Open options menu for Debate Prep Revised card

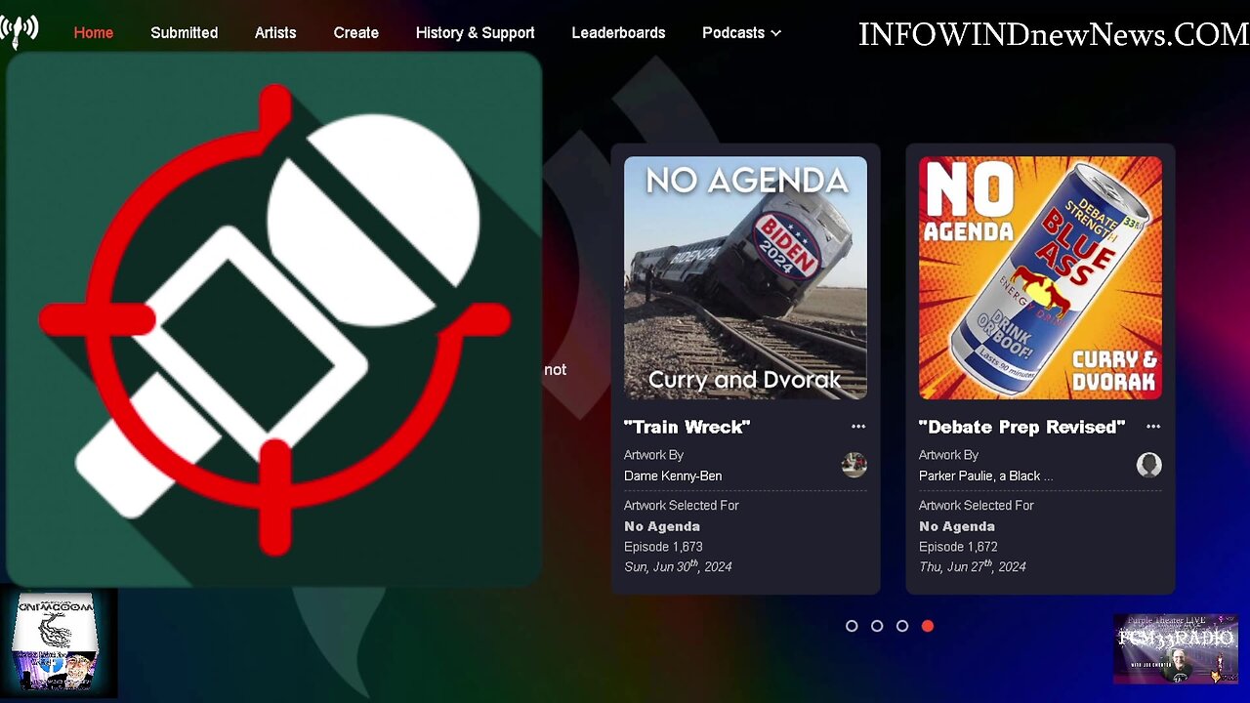(x=1153, y=427)
